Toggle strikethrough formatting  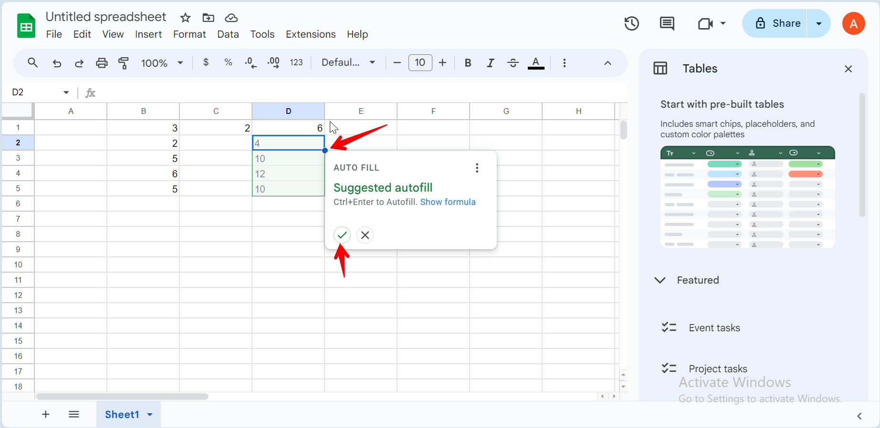coord(513,63)
